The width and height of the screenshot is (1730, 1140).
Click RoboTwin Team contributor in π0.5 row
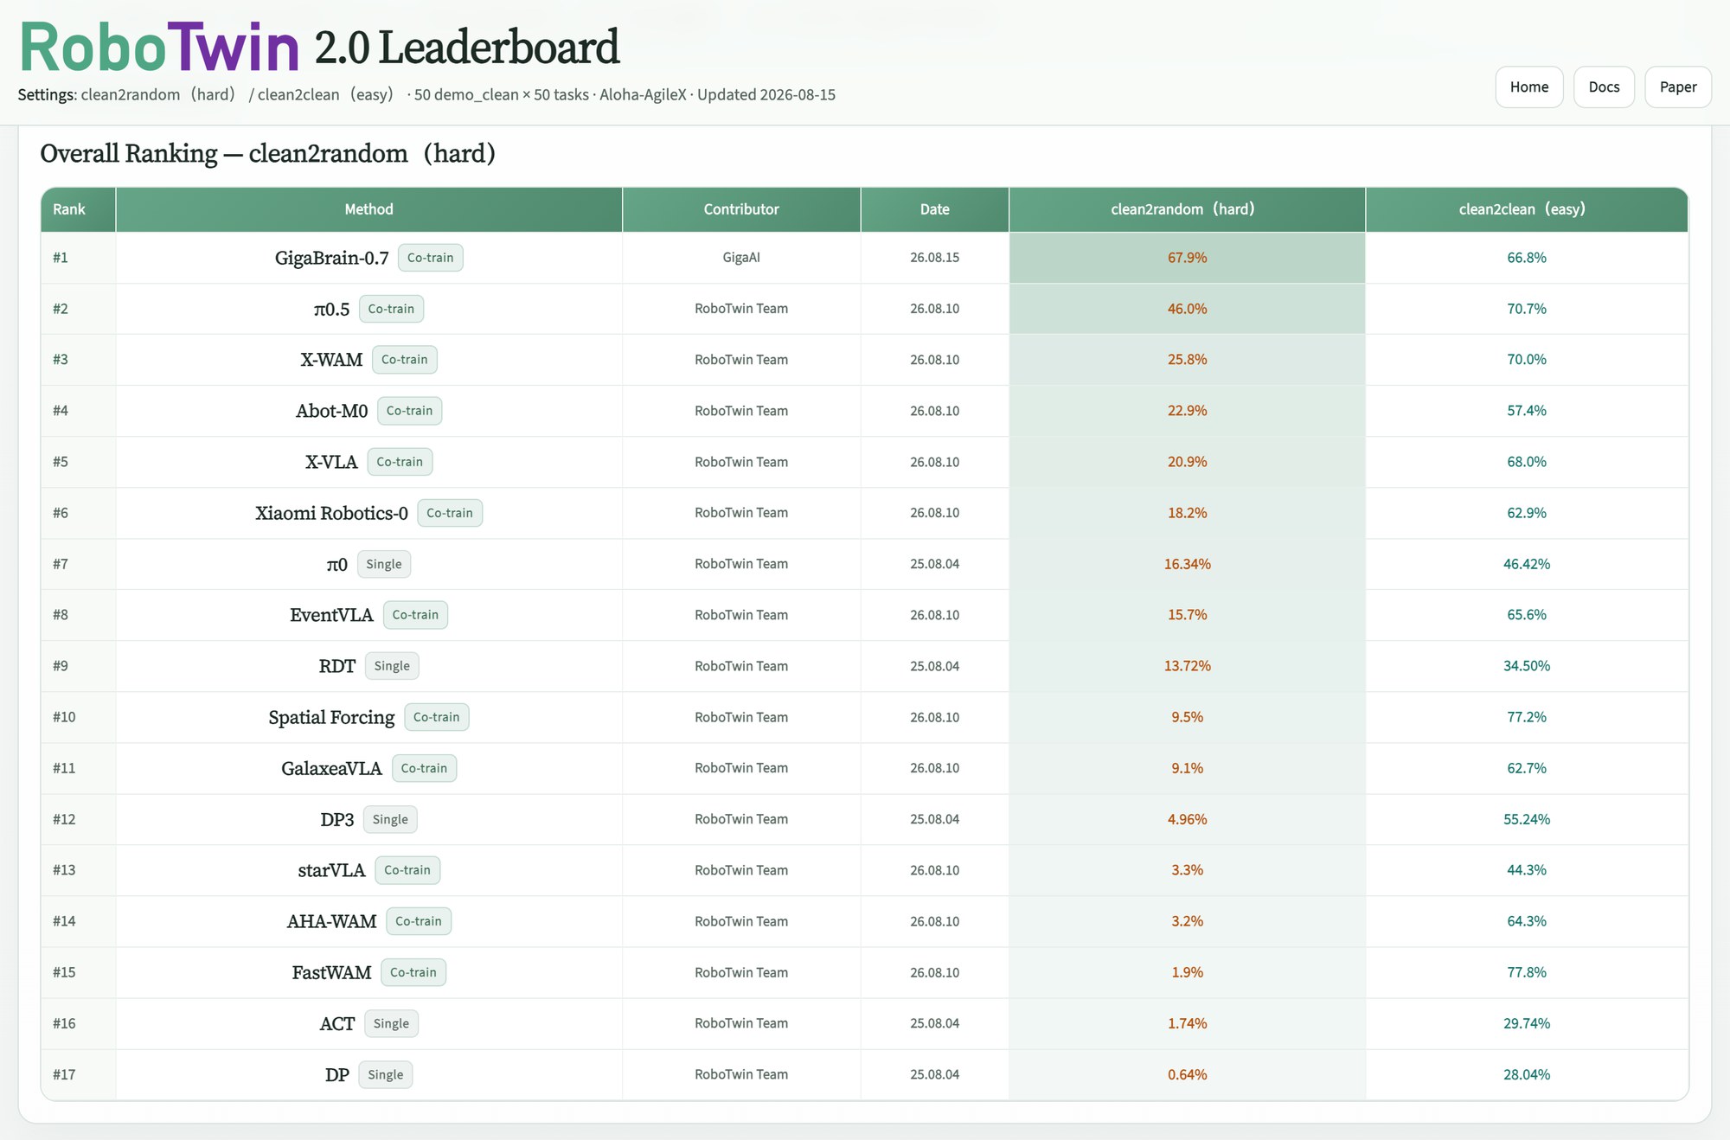pyautogui.click(x=741, y=309)
